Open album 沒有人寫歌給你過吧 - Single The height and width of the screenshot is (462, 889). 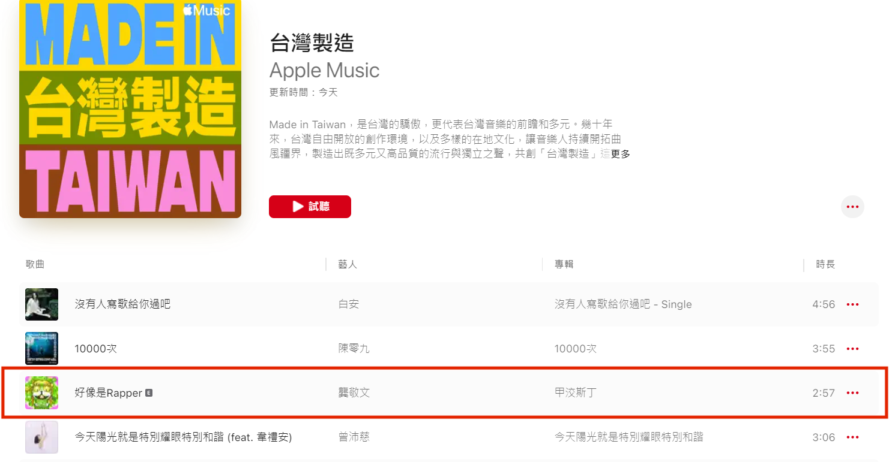(x=623, y=304)
